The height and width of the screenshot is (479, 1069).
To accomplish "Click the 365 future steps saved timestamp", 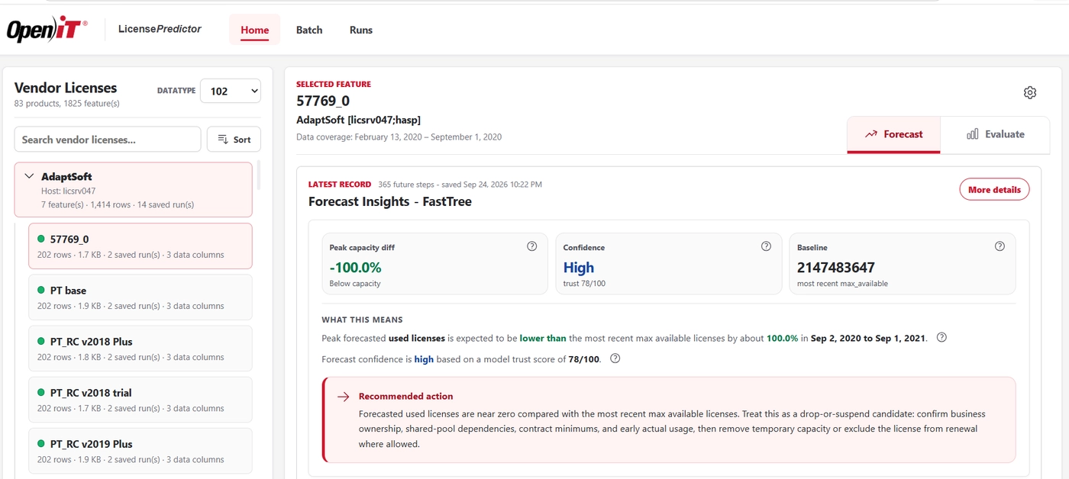I will click(460, 185).
